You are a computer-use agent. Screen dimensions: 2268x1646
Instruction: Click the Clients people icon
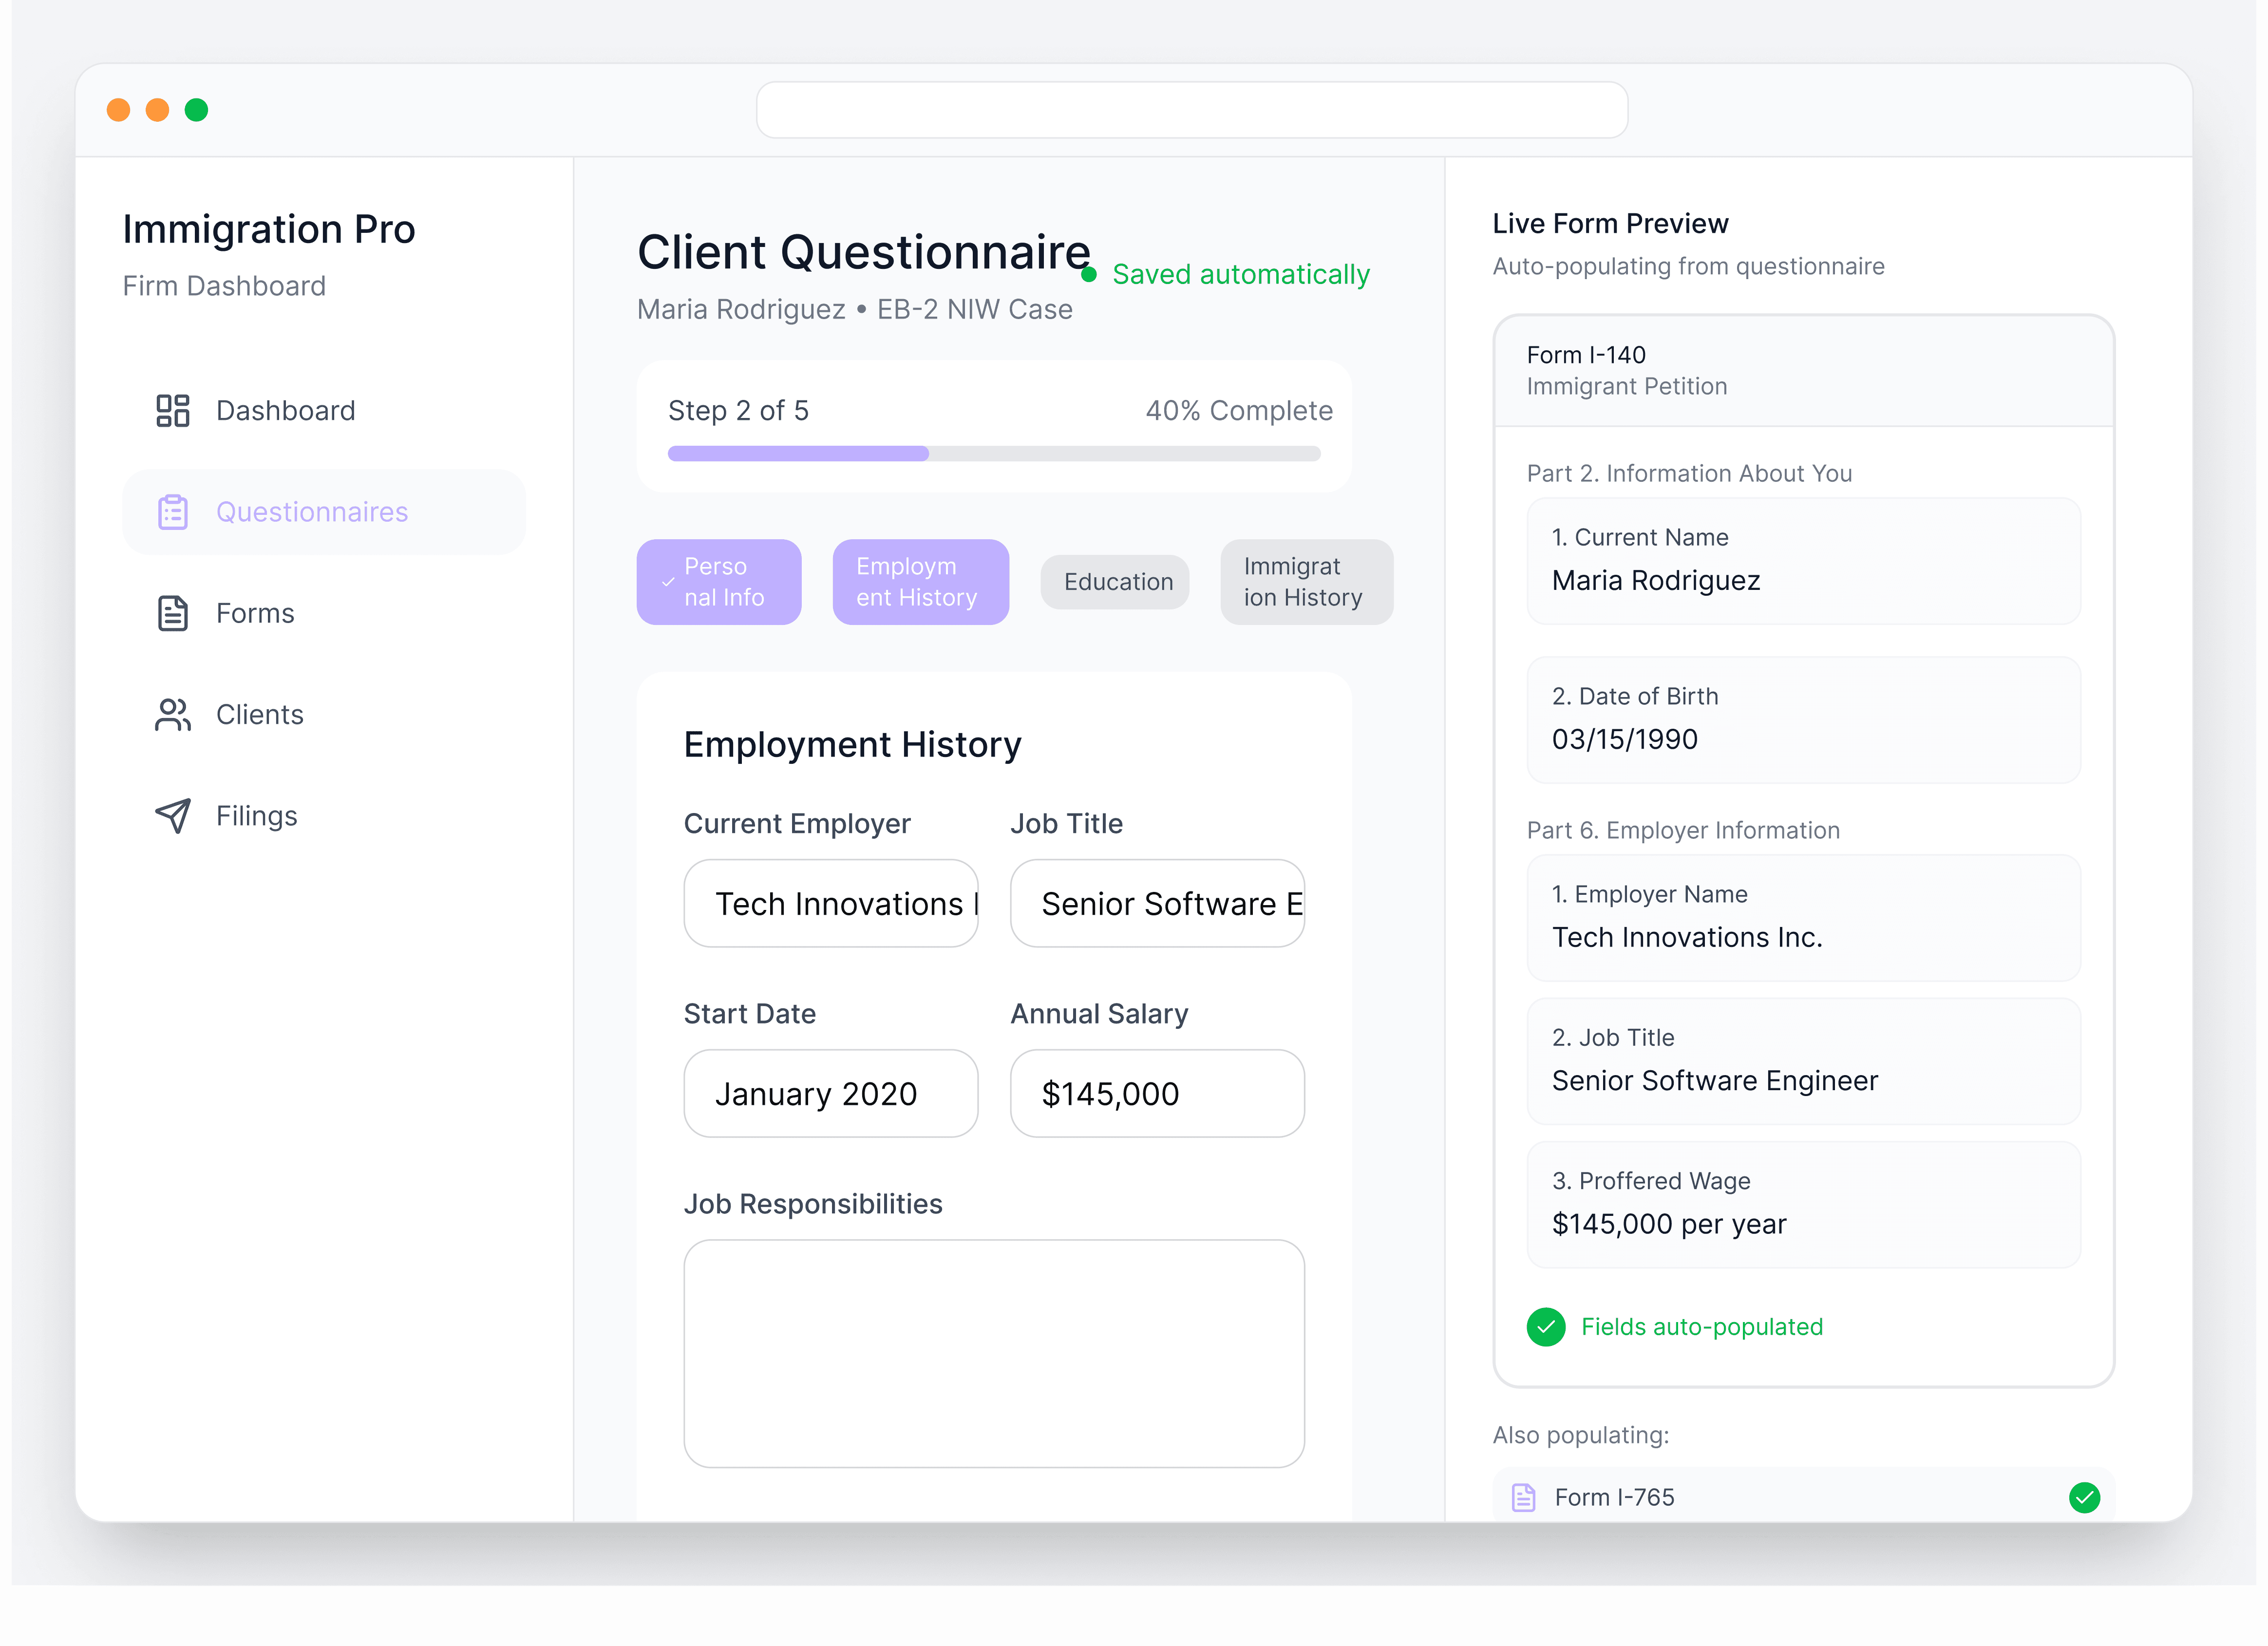click(172, 715)
